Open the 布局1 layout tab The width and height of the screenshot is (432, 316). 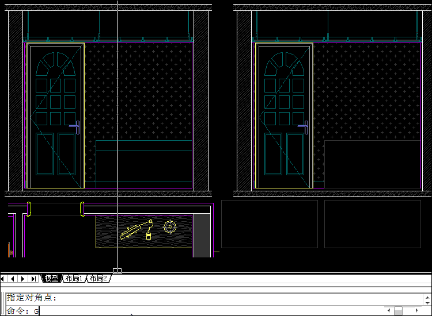click(73, 279)
